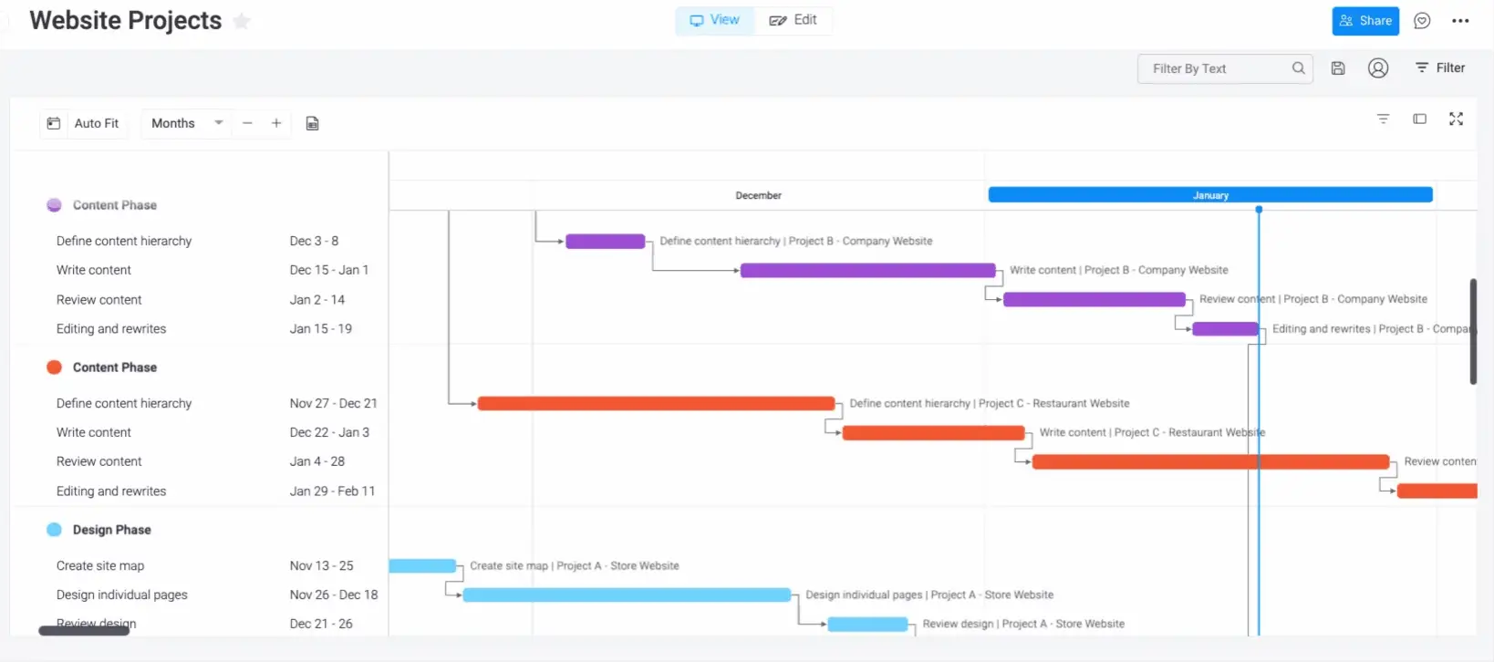
Task: Click the Auto Fit button
Action: click(x=96, y=123)
